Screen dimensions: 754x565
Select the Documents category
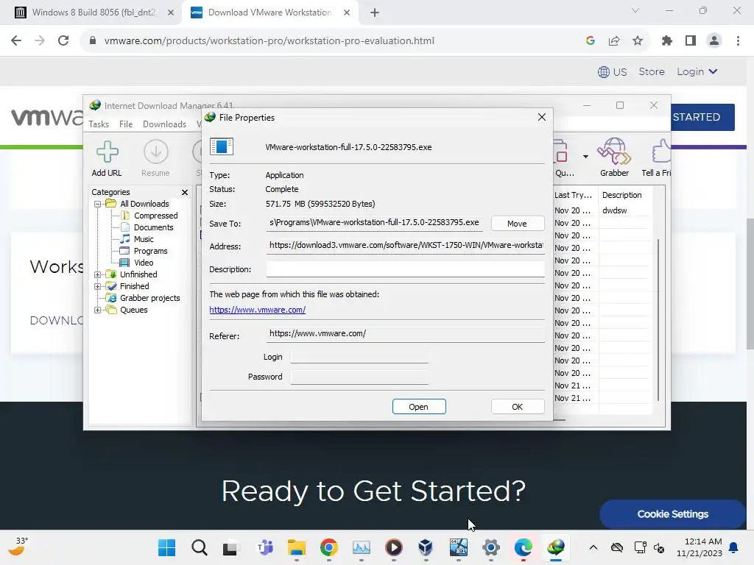153,227
